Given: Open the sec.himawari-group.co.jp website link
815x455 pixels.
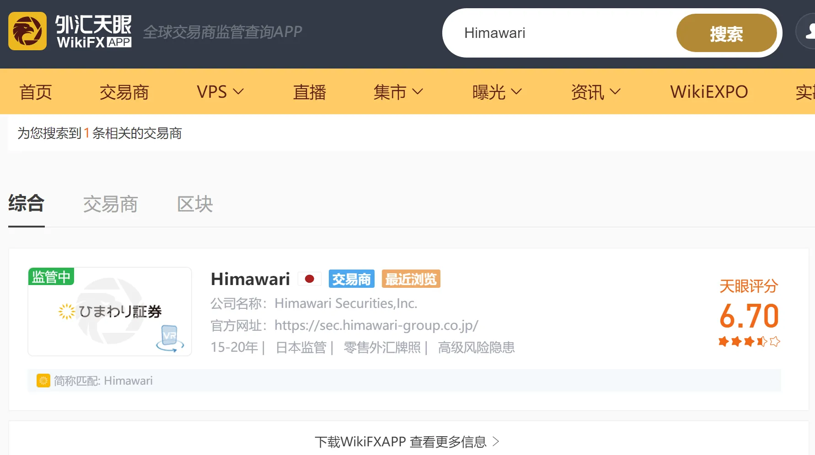Looking at the screenshot, I should coord(376,325).
